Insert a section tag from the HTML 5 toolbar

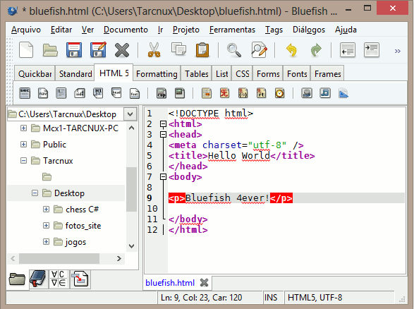pyautogui.click(x=25, y=93)
